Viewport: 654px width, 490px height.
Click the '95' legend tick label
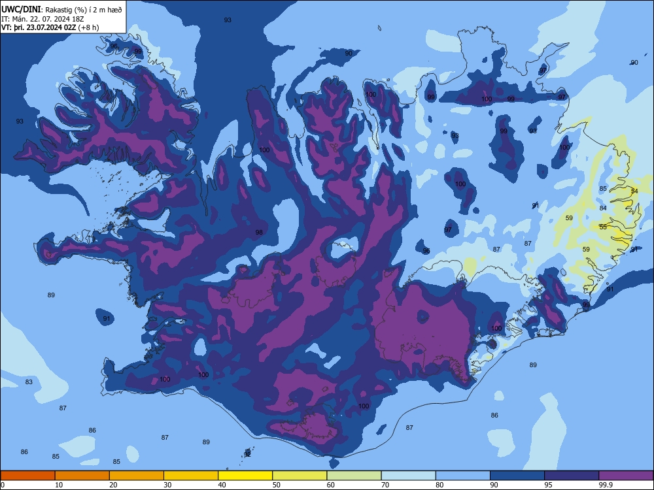(549, 485)
